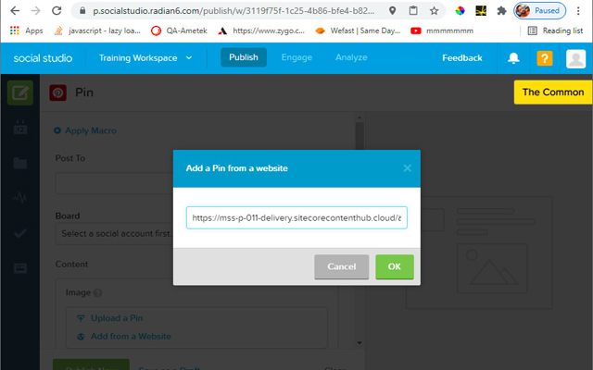593x370 pixels.
Task: Open the Apps grid bookmark
Action: pos(26,31)
